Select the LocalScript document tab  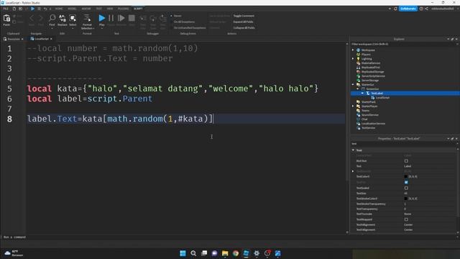[41, 39]
